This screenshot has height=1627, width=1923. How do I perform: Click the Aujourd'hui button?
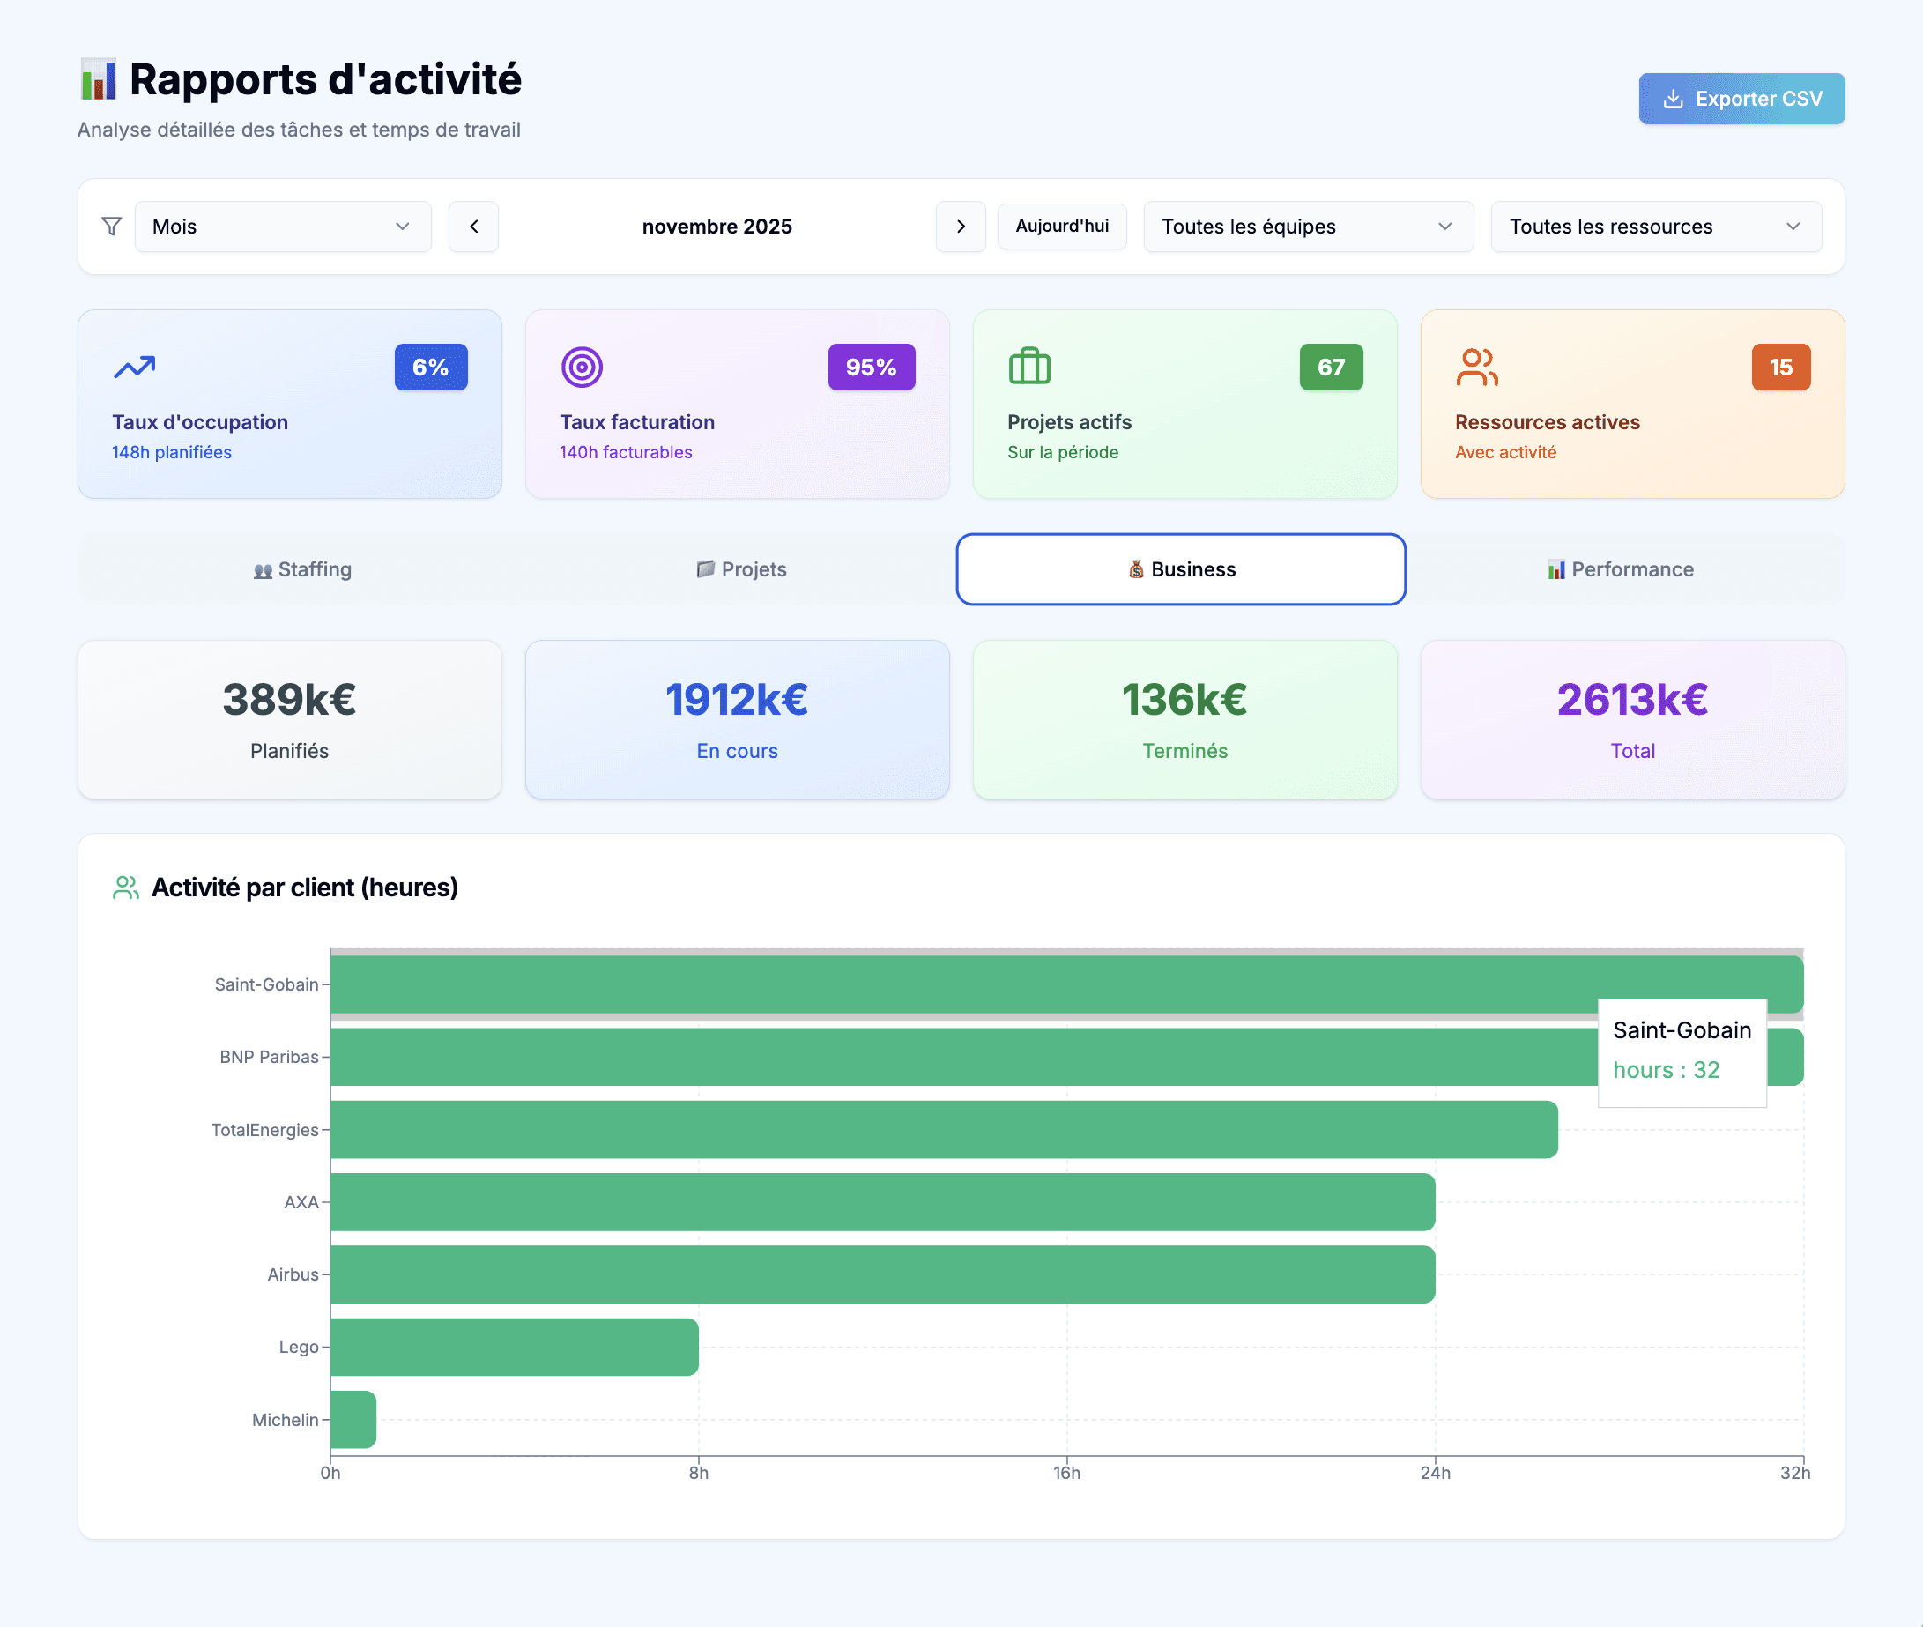pyautogui.click(x=1062, y=226)
